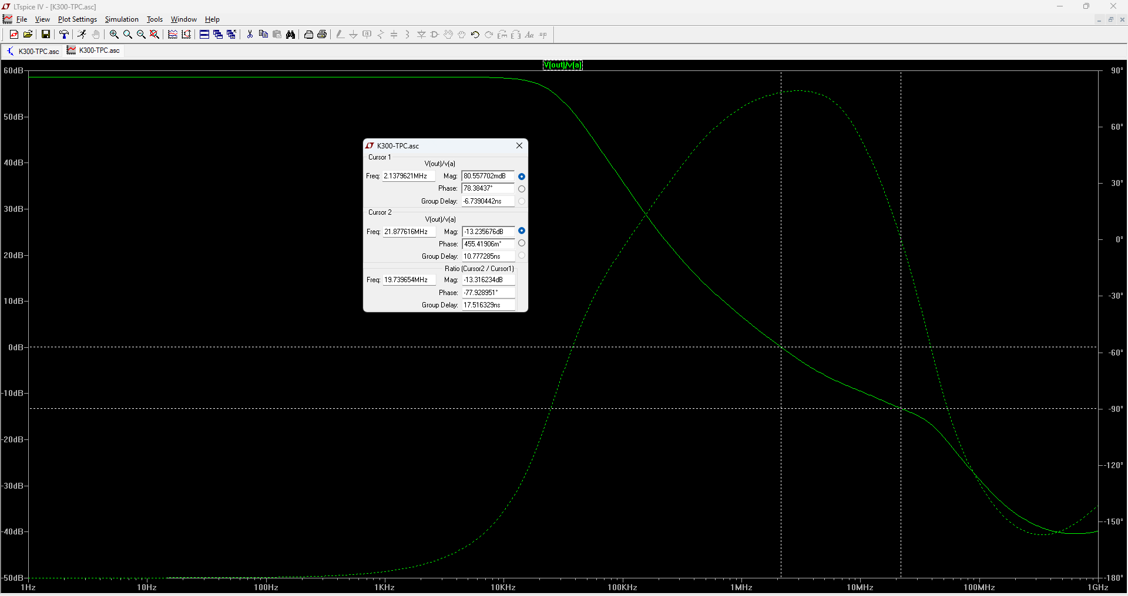Click the Copy toolbar icon
1128x596 pixels.
coord(263,35)
